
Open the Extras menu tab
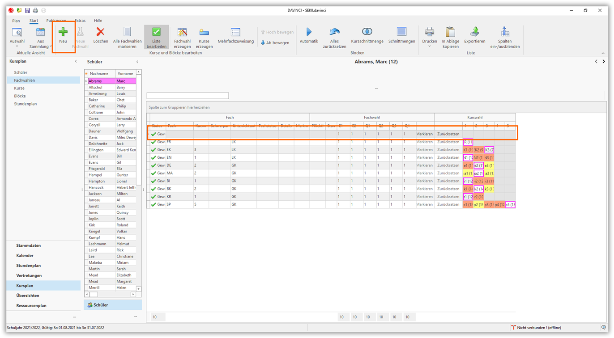click(80, 21)
